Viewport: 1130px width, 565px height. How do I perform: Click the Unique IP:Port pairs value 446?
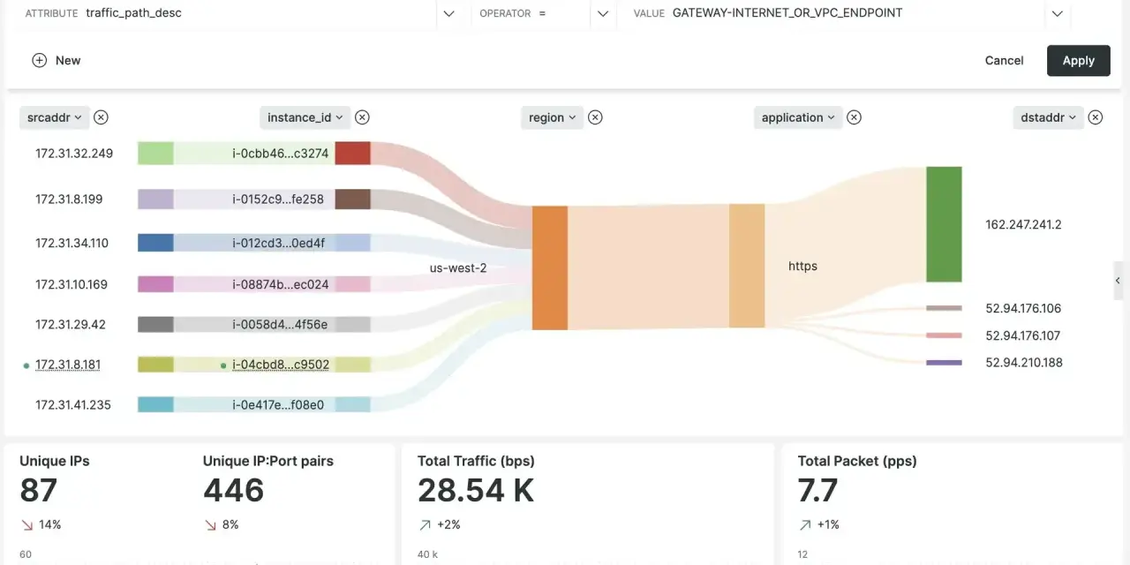point(234,490)
